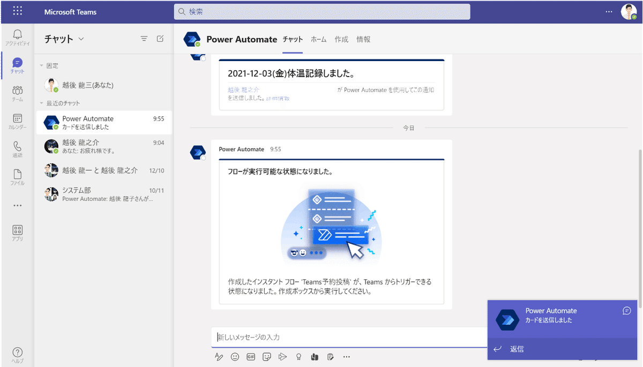Open the GIF picker
The height and width of the screenshot is (367, 643).
pos(251,356)
